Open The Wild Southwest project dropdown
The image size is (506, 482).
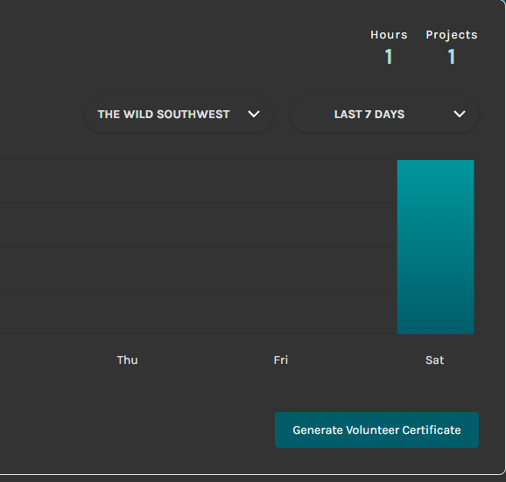179,114
